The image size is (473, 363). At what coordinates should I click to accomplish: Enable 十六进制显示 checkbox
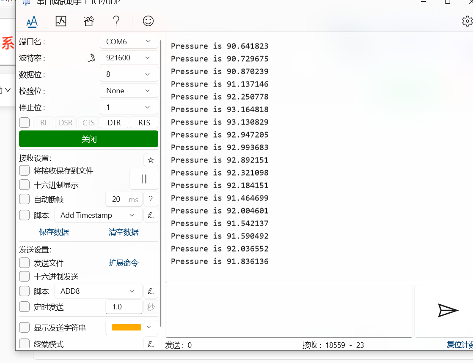25,185
